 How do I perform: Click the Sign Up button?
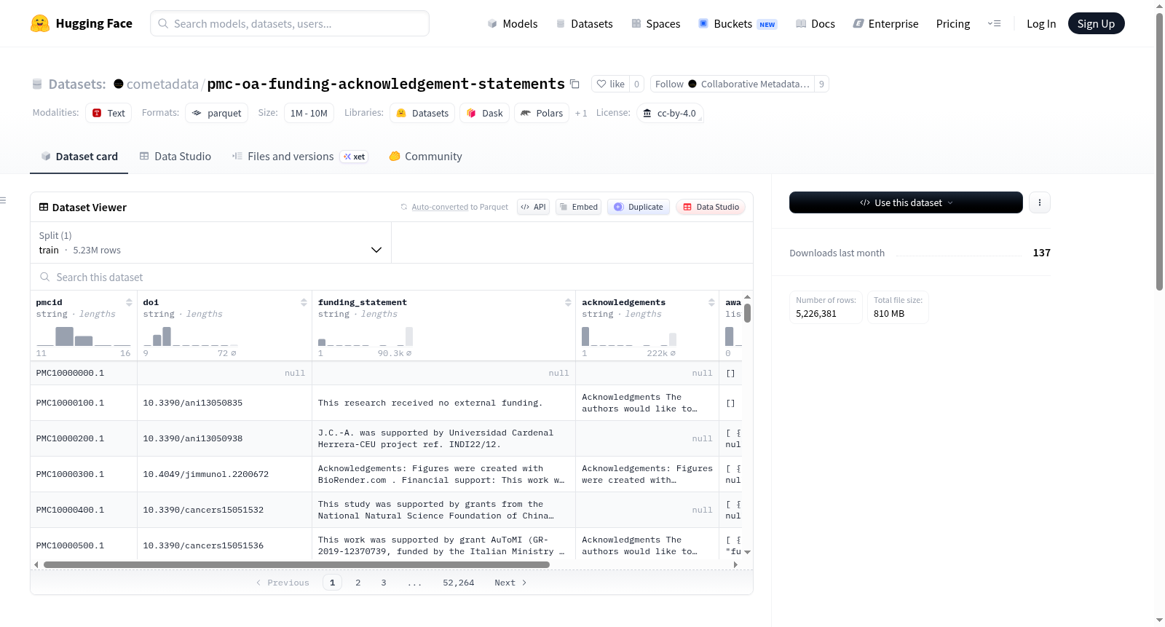pyautogui.click(x=1096, y=23)
